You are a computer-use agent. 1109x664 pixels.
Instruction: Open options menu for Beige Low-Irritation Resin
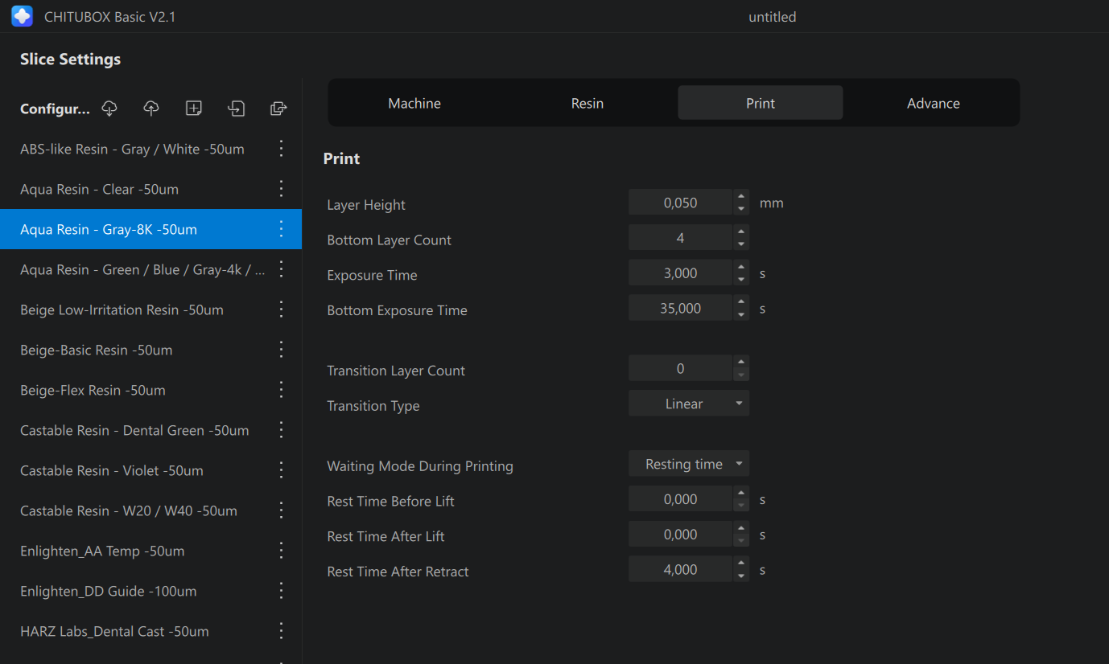click(x=281, y=309)
